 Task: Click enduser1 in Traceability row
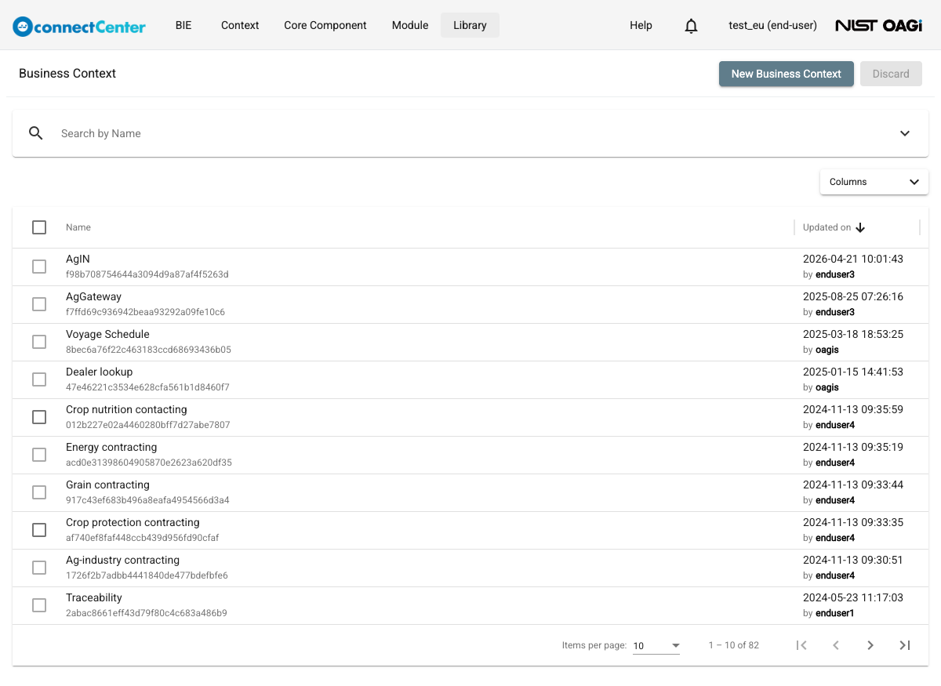tap(835, 613)
